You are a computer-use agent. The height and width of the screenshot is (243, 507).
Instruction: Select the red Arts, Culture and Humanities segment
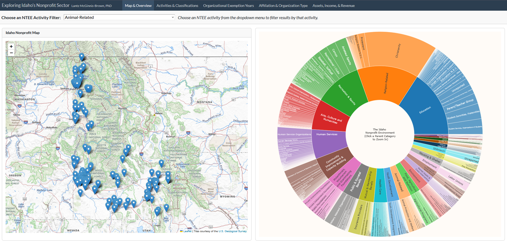pyautogui.click(x=331, y=118)
